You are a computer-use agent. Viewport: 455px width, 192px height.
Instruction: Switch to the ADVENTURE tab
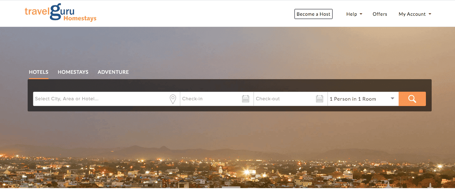[x=113, y=72]
